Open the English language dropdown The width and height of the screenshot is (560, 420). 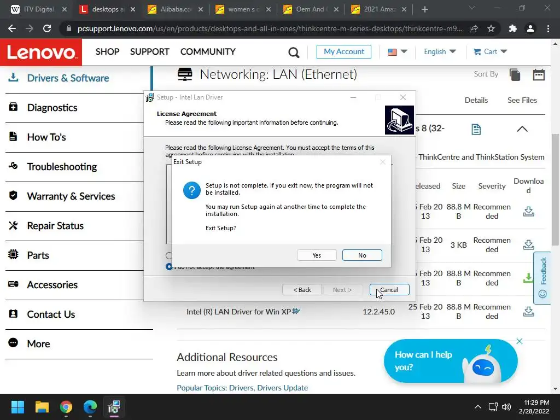[x=440, y=52]
